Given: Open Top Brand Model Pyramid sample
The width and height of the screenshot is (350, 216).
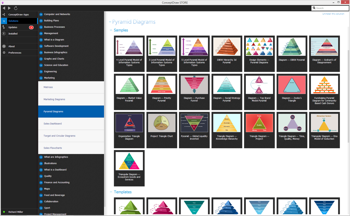Looking at the screenshot, I should point(259,92).
